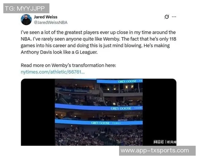The height and width of the screenshot is (159, 199).
Task: Click the @JaredWeissNBA handle
Action: click(51, 23)
